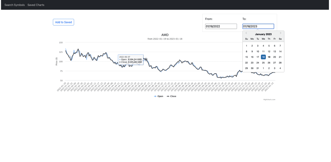
Task: Open the Saved Charts nav link
Action: pos(36,5)
